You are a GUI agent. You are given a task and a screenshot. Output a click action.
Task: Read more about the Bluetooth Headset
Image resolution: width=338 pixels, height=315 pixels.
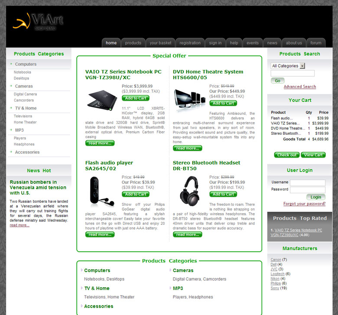click(x=188, y=234)
